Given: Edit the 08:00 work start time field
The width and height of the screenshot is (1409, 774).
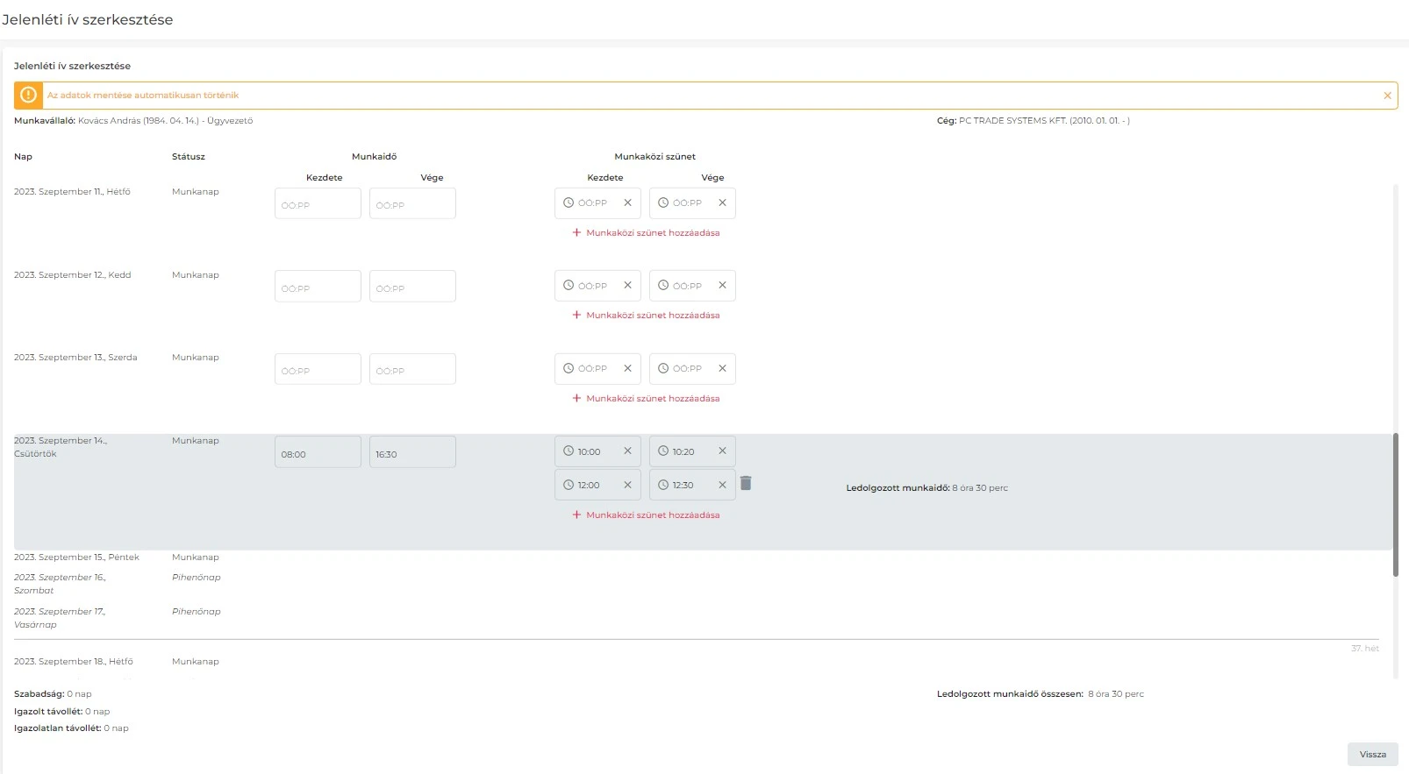Looking at the screenshot, I should [318, 453].
